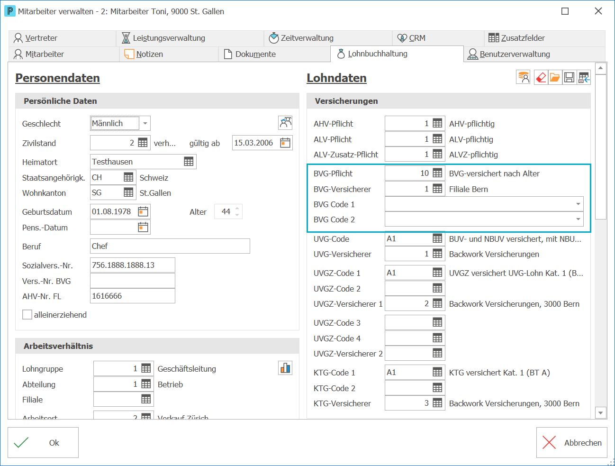Image resolution: width=615 pixels, height=466 pixels.
Task: Increase the Alter value with the stepper
Action: coord(237,208)
